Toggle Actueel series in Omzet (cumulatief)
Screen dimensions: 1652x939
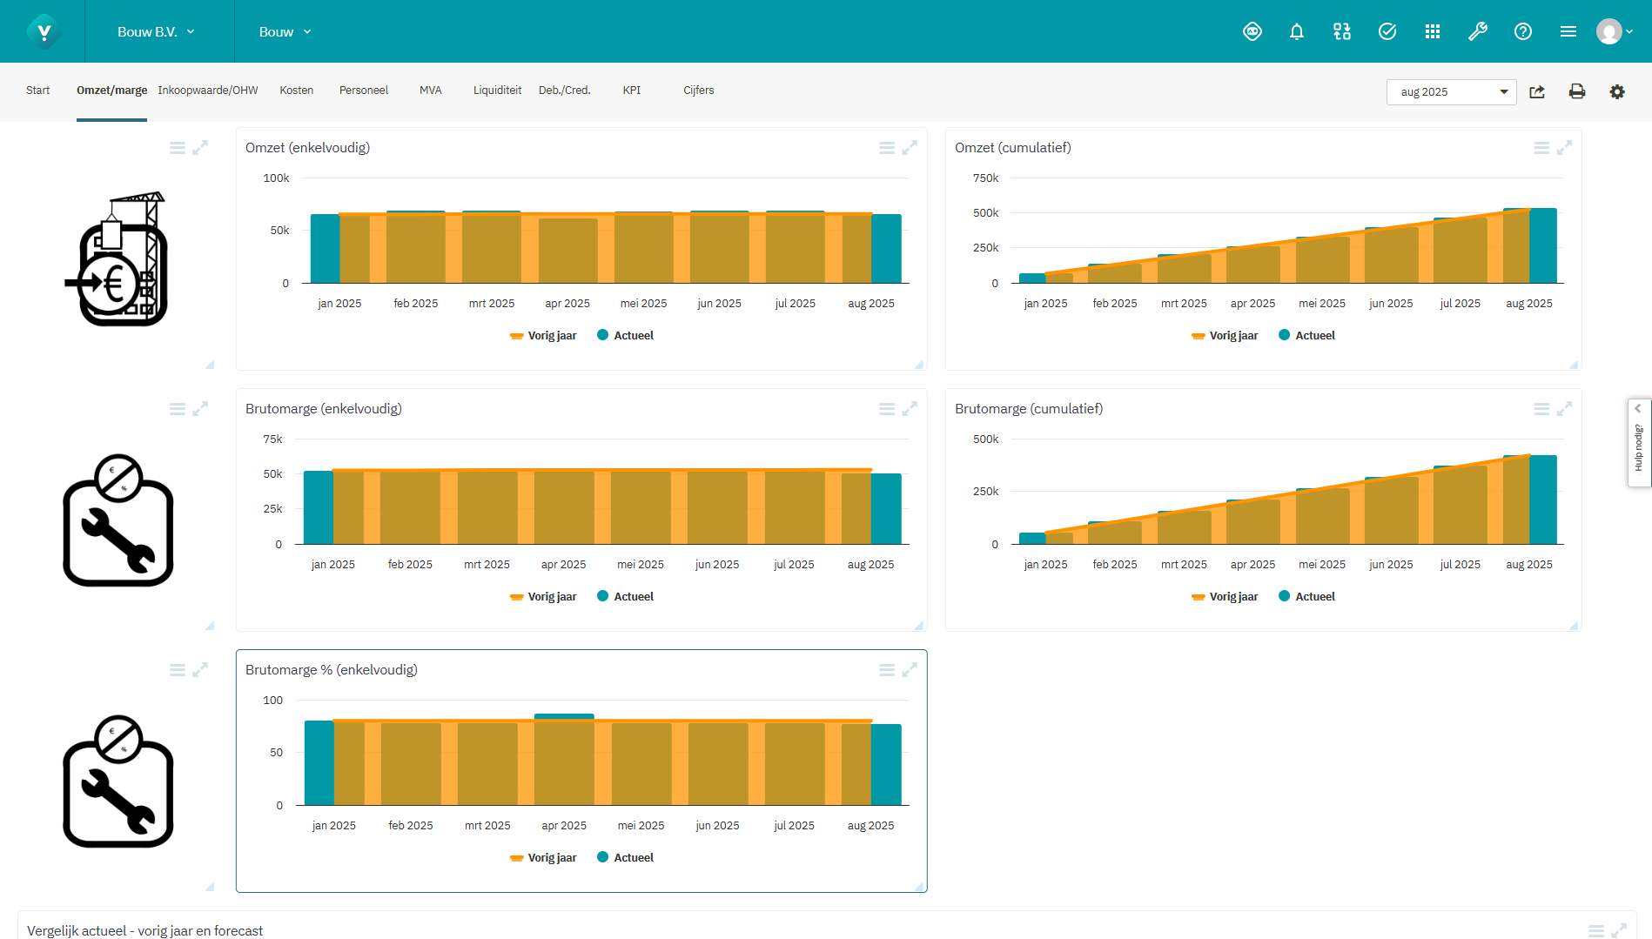pyautogui.click(x=1306, y=336)
